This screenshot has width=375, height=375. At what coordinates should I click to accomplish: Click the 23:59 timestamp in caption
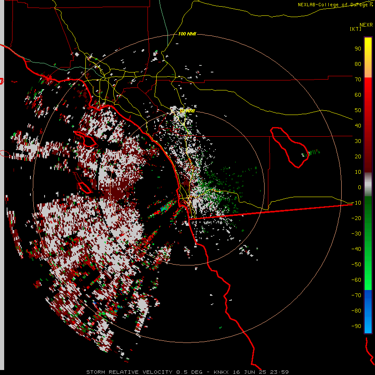(279, 372)
